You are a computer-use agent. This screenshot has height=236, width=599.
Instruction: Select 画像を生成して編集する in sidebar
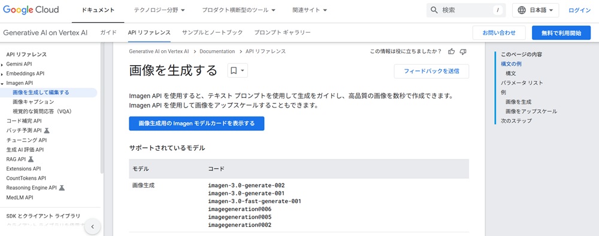[41, 92]
